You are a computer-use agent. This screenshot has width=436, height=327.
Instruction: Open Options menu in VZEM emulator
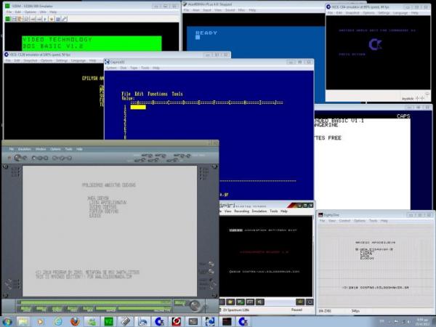point(30,12)
